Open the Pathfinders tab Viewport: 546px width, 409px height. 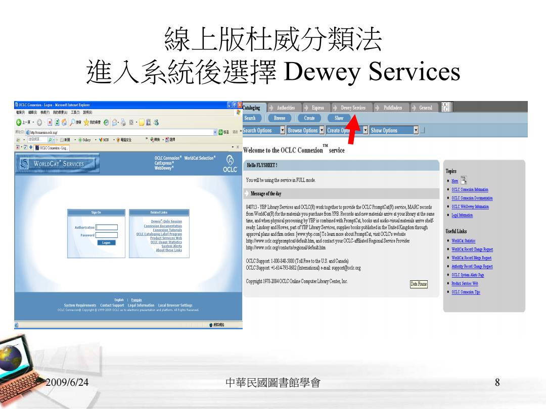point(391,108)
